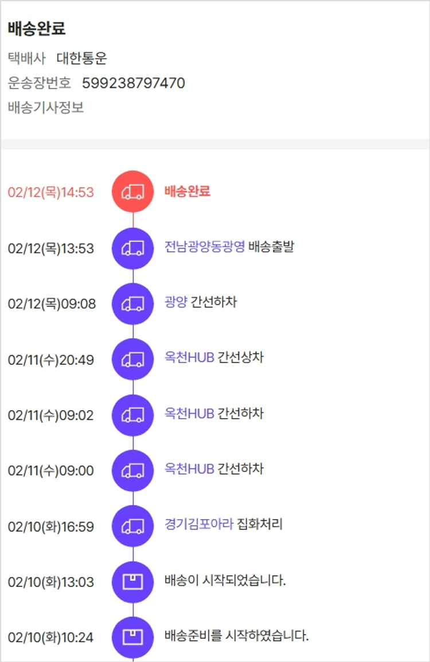Open the 전남광양동광영 location link
This screenshot has height=662, width=430.
[204, 247]
